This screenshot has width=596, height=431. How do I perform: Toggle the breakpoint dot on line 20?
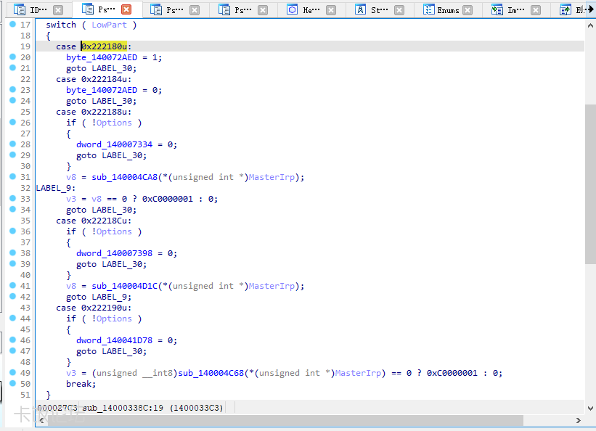tap(12, 57)
